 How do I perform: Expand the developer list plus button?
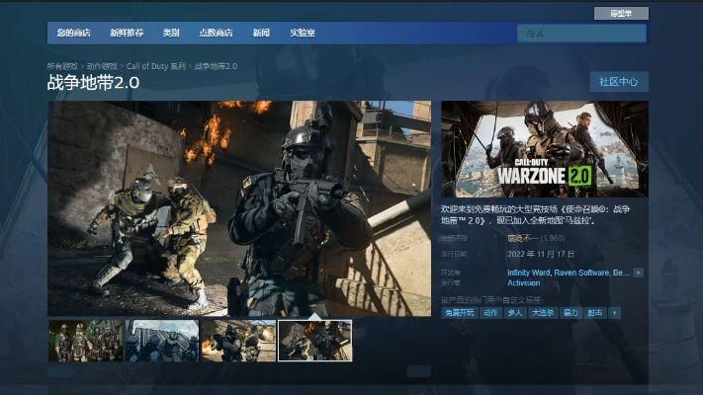tap(638, 272)
